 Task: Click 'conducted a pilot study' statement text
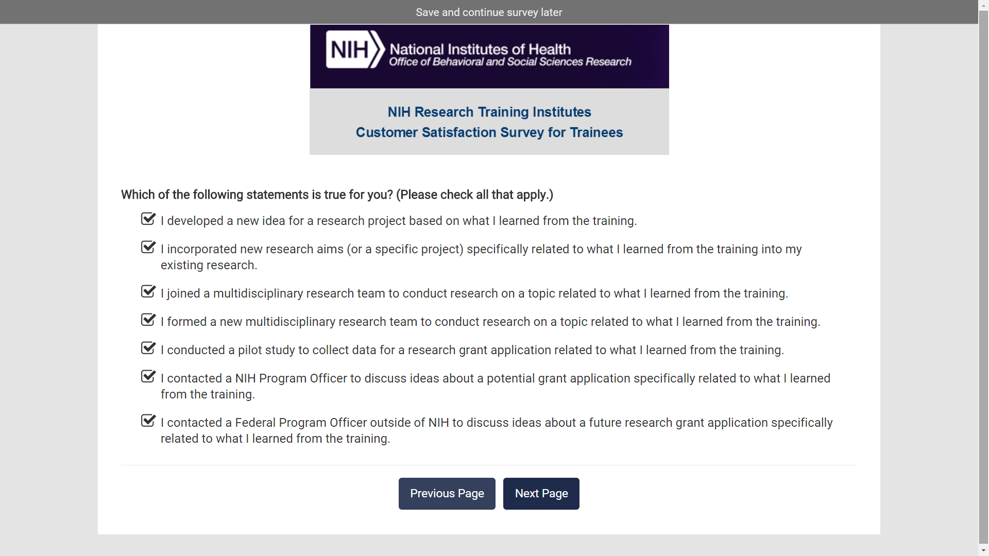coord(472,350)
